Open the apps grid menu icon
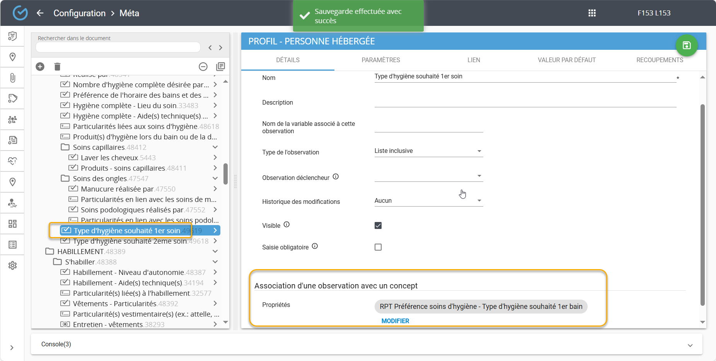Viewport: 716px width, 361px height. tap(592, 13)
